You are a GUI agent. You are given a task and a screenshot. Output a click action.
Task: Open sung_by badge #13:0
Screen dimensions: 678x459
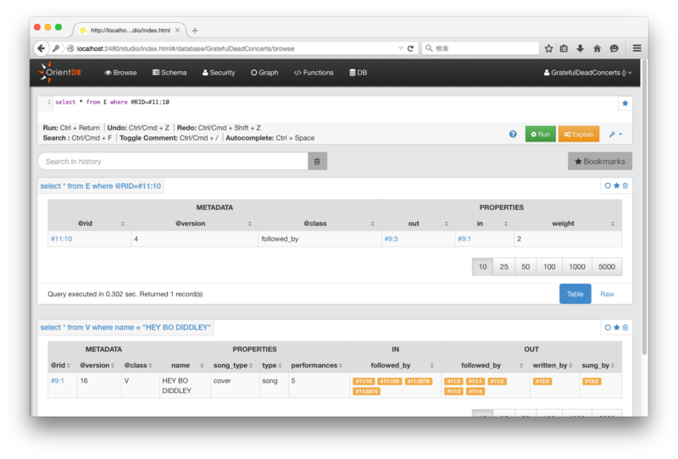[x=592, y=381]
